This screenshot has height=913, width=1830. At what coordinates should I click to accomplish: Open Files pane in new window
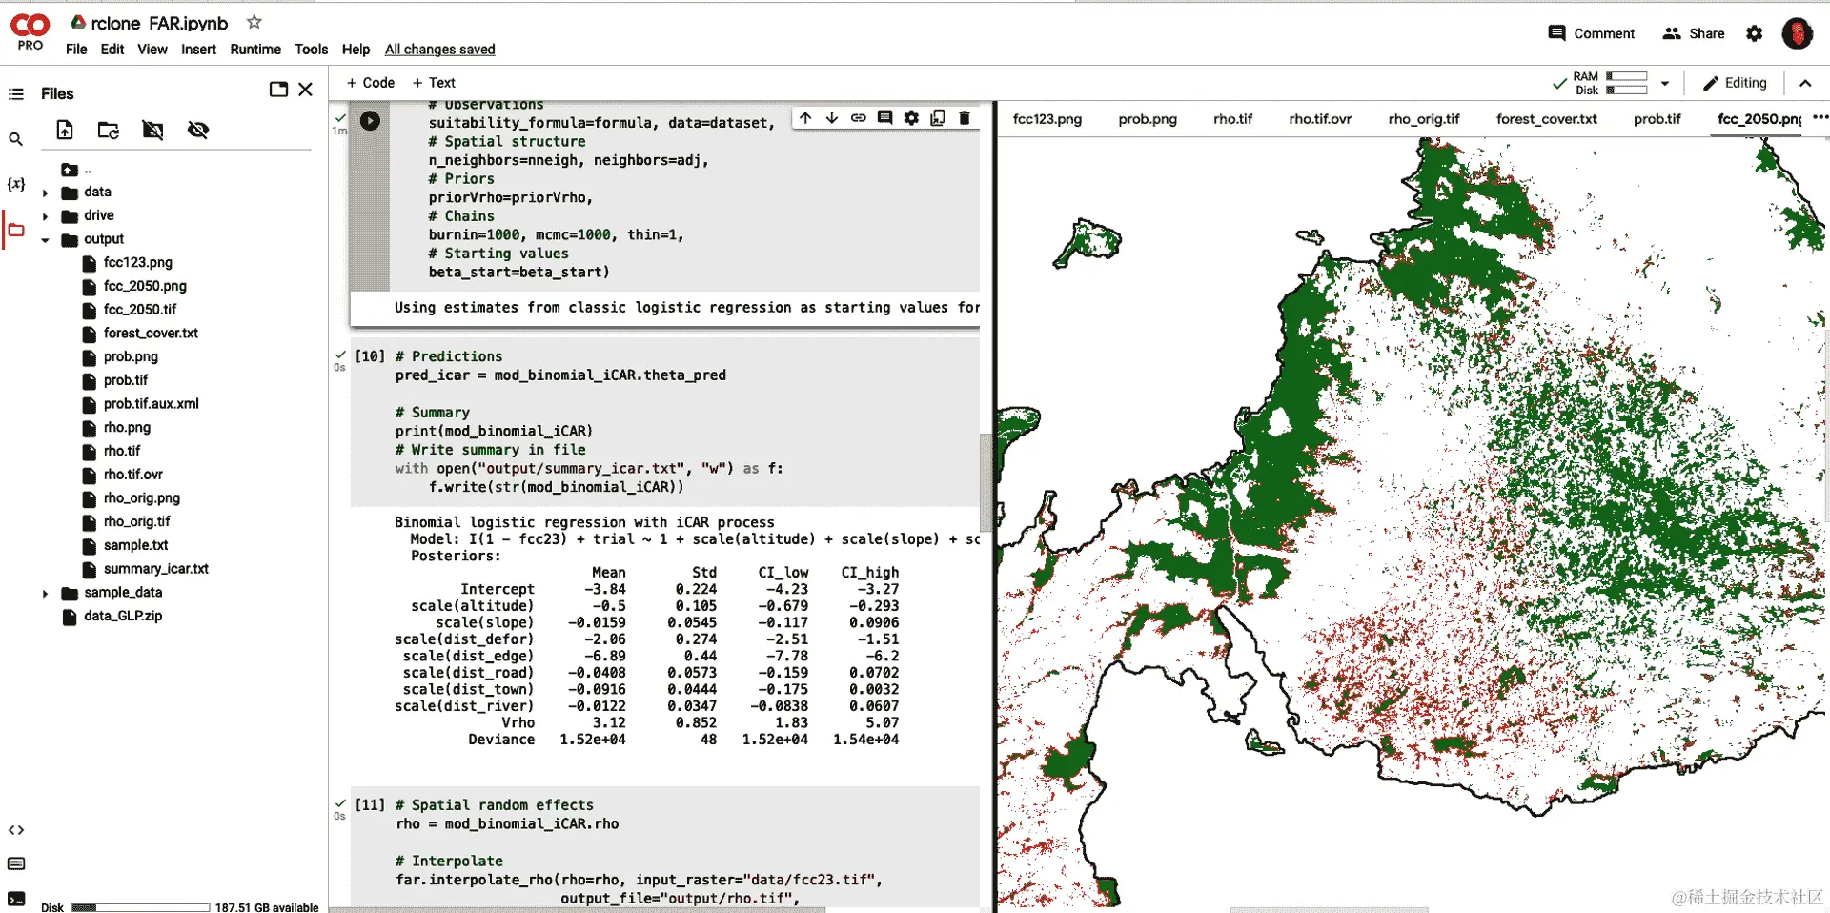278,90
